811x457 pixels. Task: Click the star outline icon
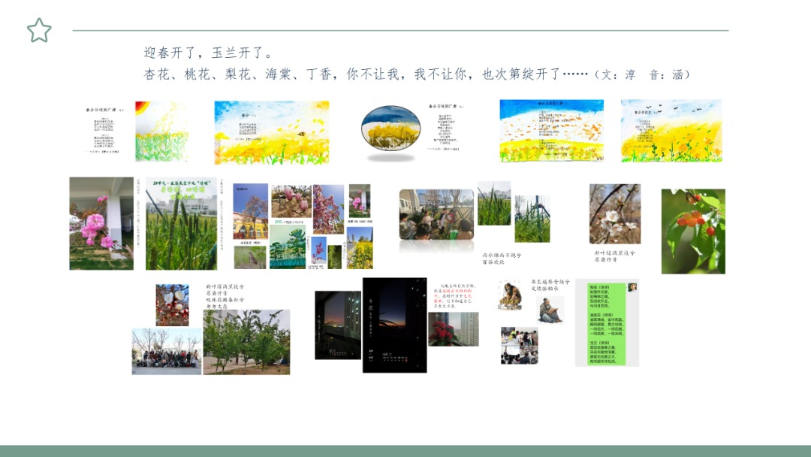pyautogui.click(x=39, y=31)
